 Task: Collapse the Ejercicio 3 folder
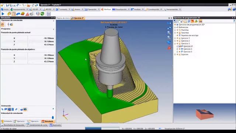[175, 44]
